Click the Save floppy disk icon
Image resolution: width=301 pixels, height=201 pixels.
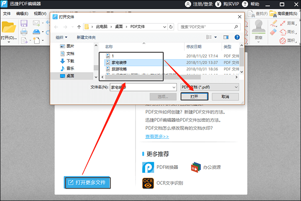[24, 23]
